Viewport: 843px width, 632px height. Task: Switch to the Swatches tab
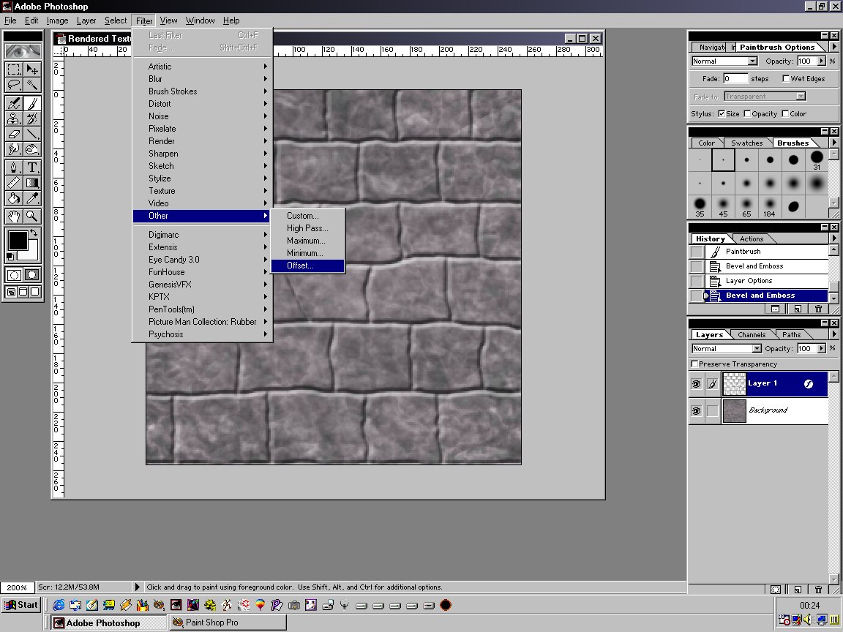click(746, 143)
